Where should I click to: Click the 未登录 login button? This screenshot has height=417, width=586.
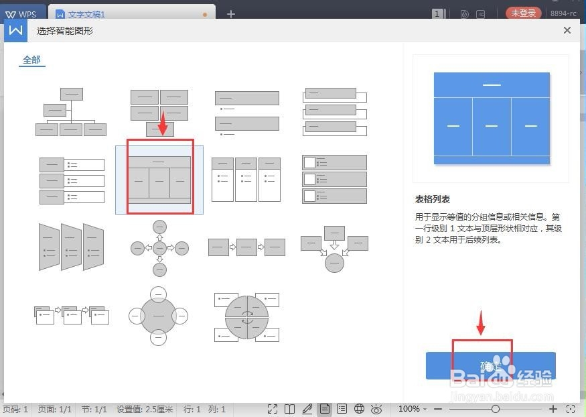[x=523, y=13]
